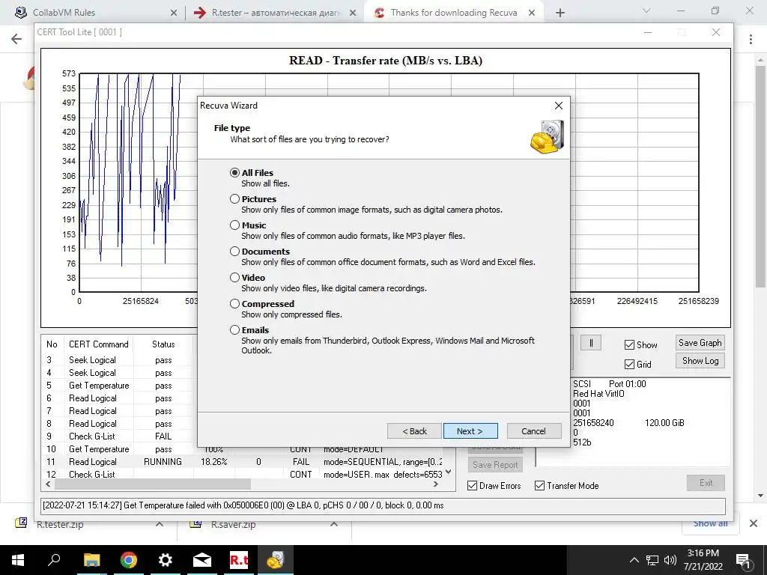
Task: Open the Chrome three-dot menu
Action: click(x=751, y=39)
